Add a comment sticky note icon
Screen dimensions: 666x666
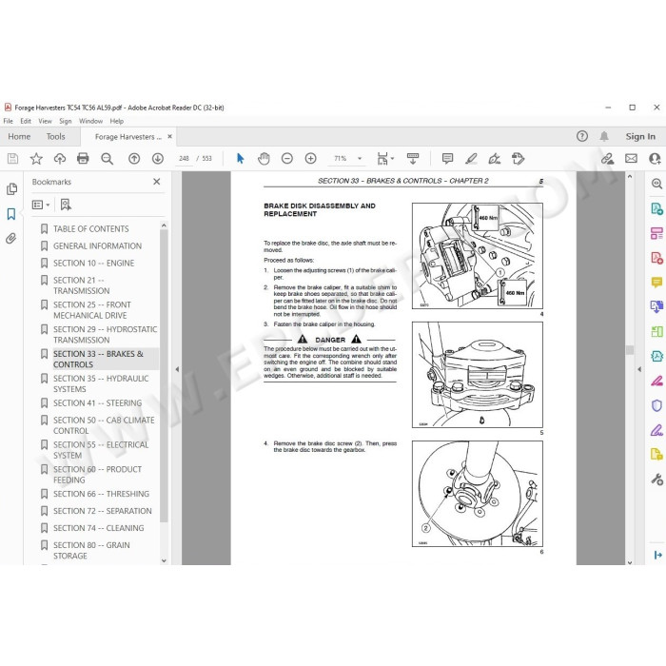447,159
